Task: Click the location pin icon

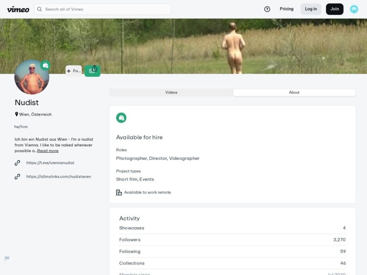Action: tap(17, 115)
